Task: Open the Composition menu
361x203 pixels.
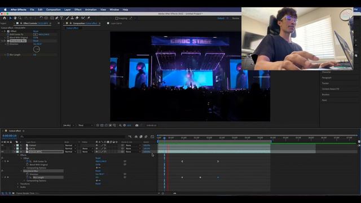Action: (x=53, y=10)
